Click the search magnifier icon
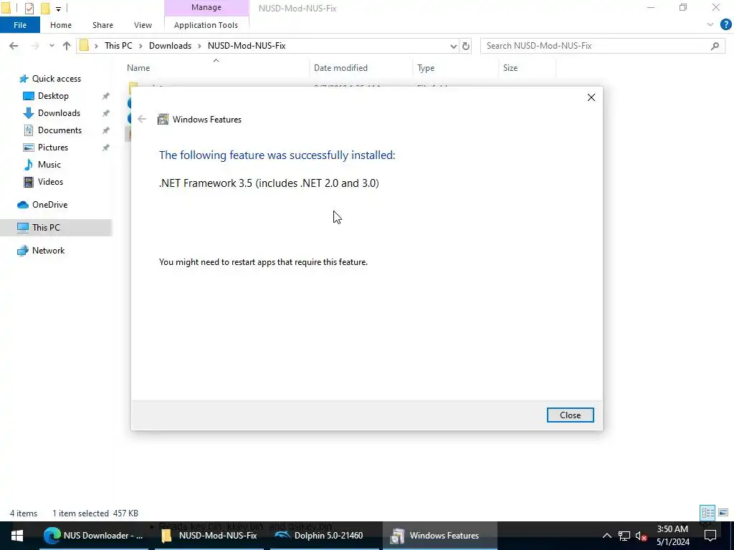Viewport: 734px width, 550px height. pyautogui.click(x=715, y=46)
